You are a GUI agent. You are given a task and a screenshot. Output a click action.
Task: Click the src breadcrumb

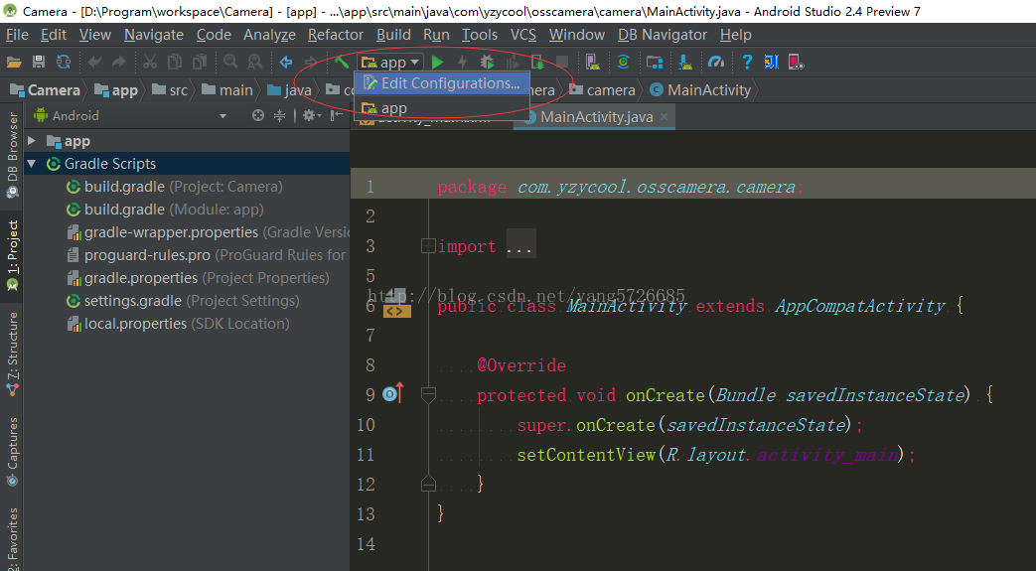coord(170,90)
